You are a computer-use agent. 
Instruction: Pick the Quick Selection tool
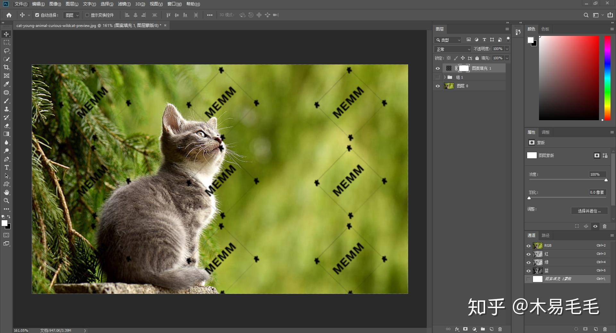pos(6,59)
